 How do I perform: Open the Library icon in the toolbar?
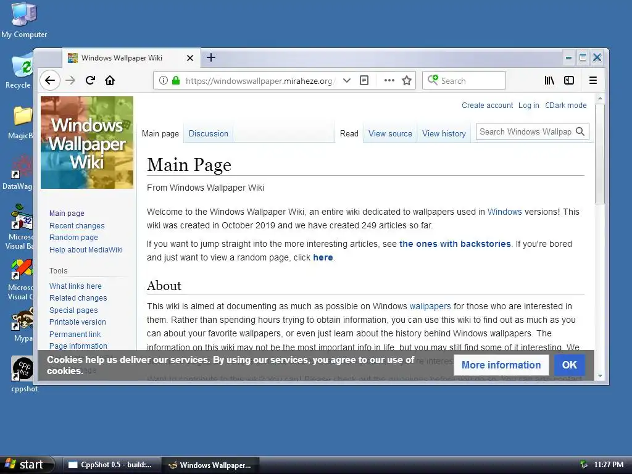pos(549,81)
